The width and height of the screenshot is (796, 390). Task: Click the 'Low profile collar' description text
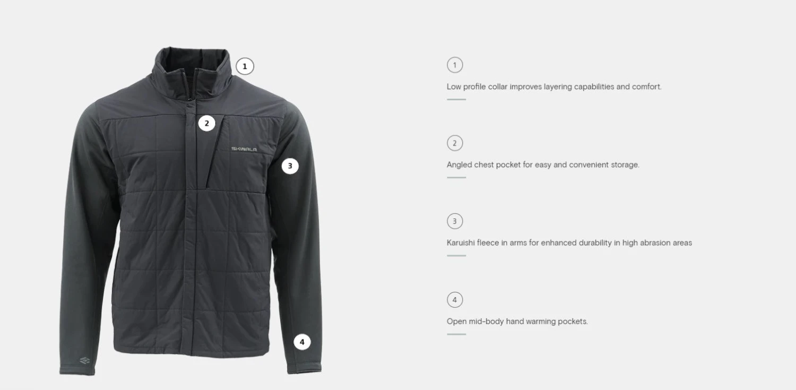pyautogui.click(x=554, y=86)
